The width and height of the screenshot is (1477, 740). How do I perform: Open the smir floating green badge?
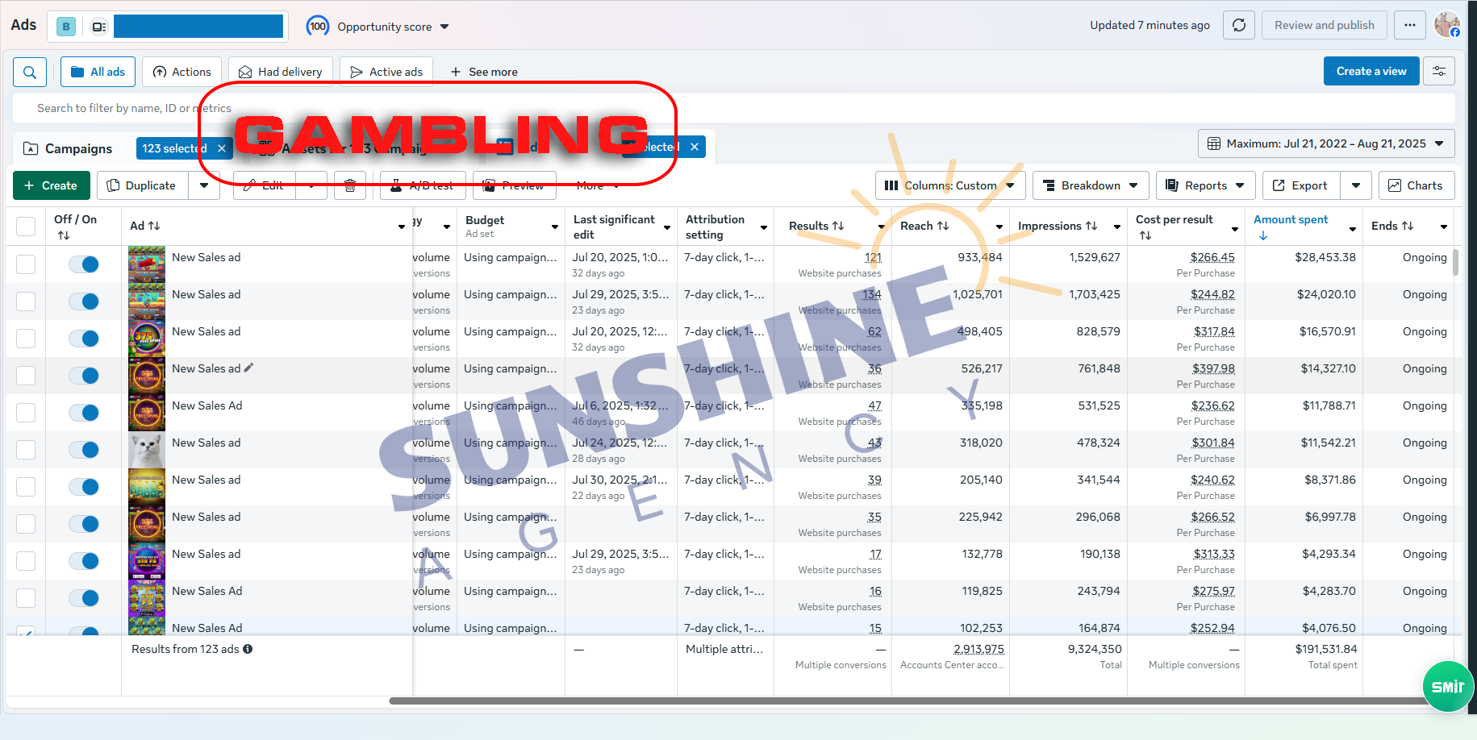[x=1448, y=686]
